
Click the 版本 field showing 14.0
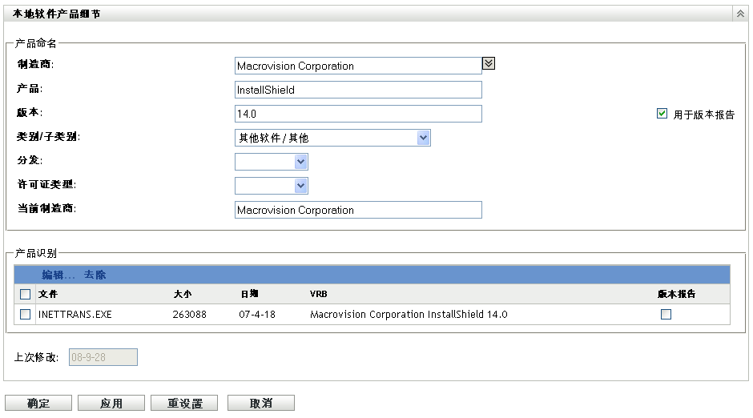358,114
